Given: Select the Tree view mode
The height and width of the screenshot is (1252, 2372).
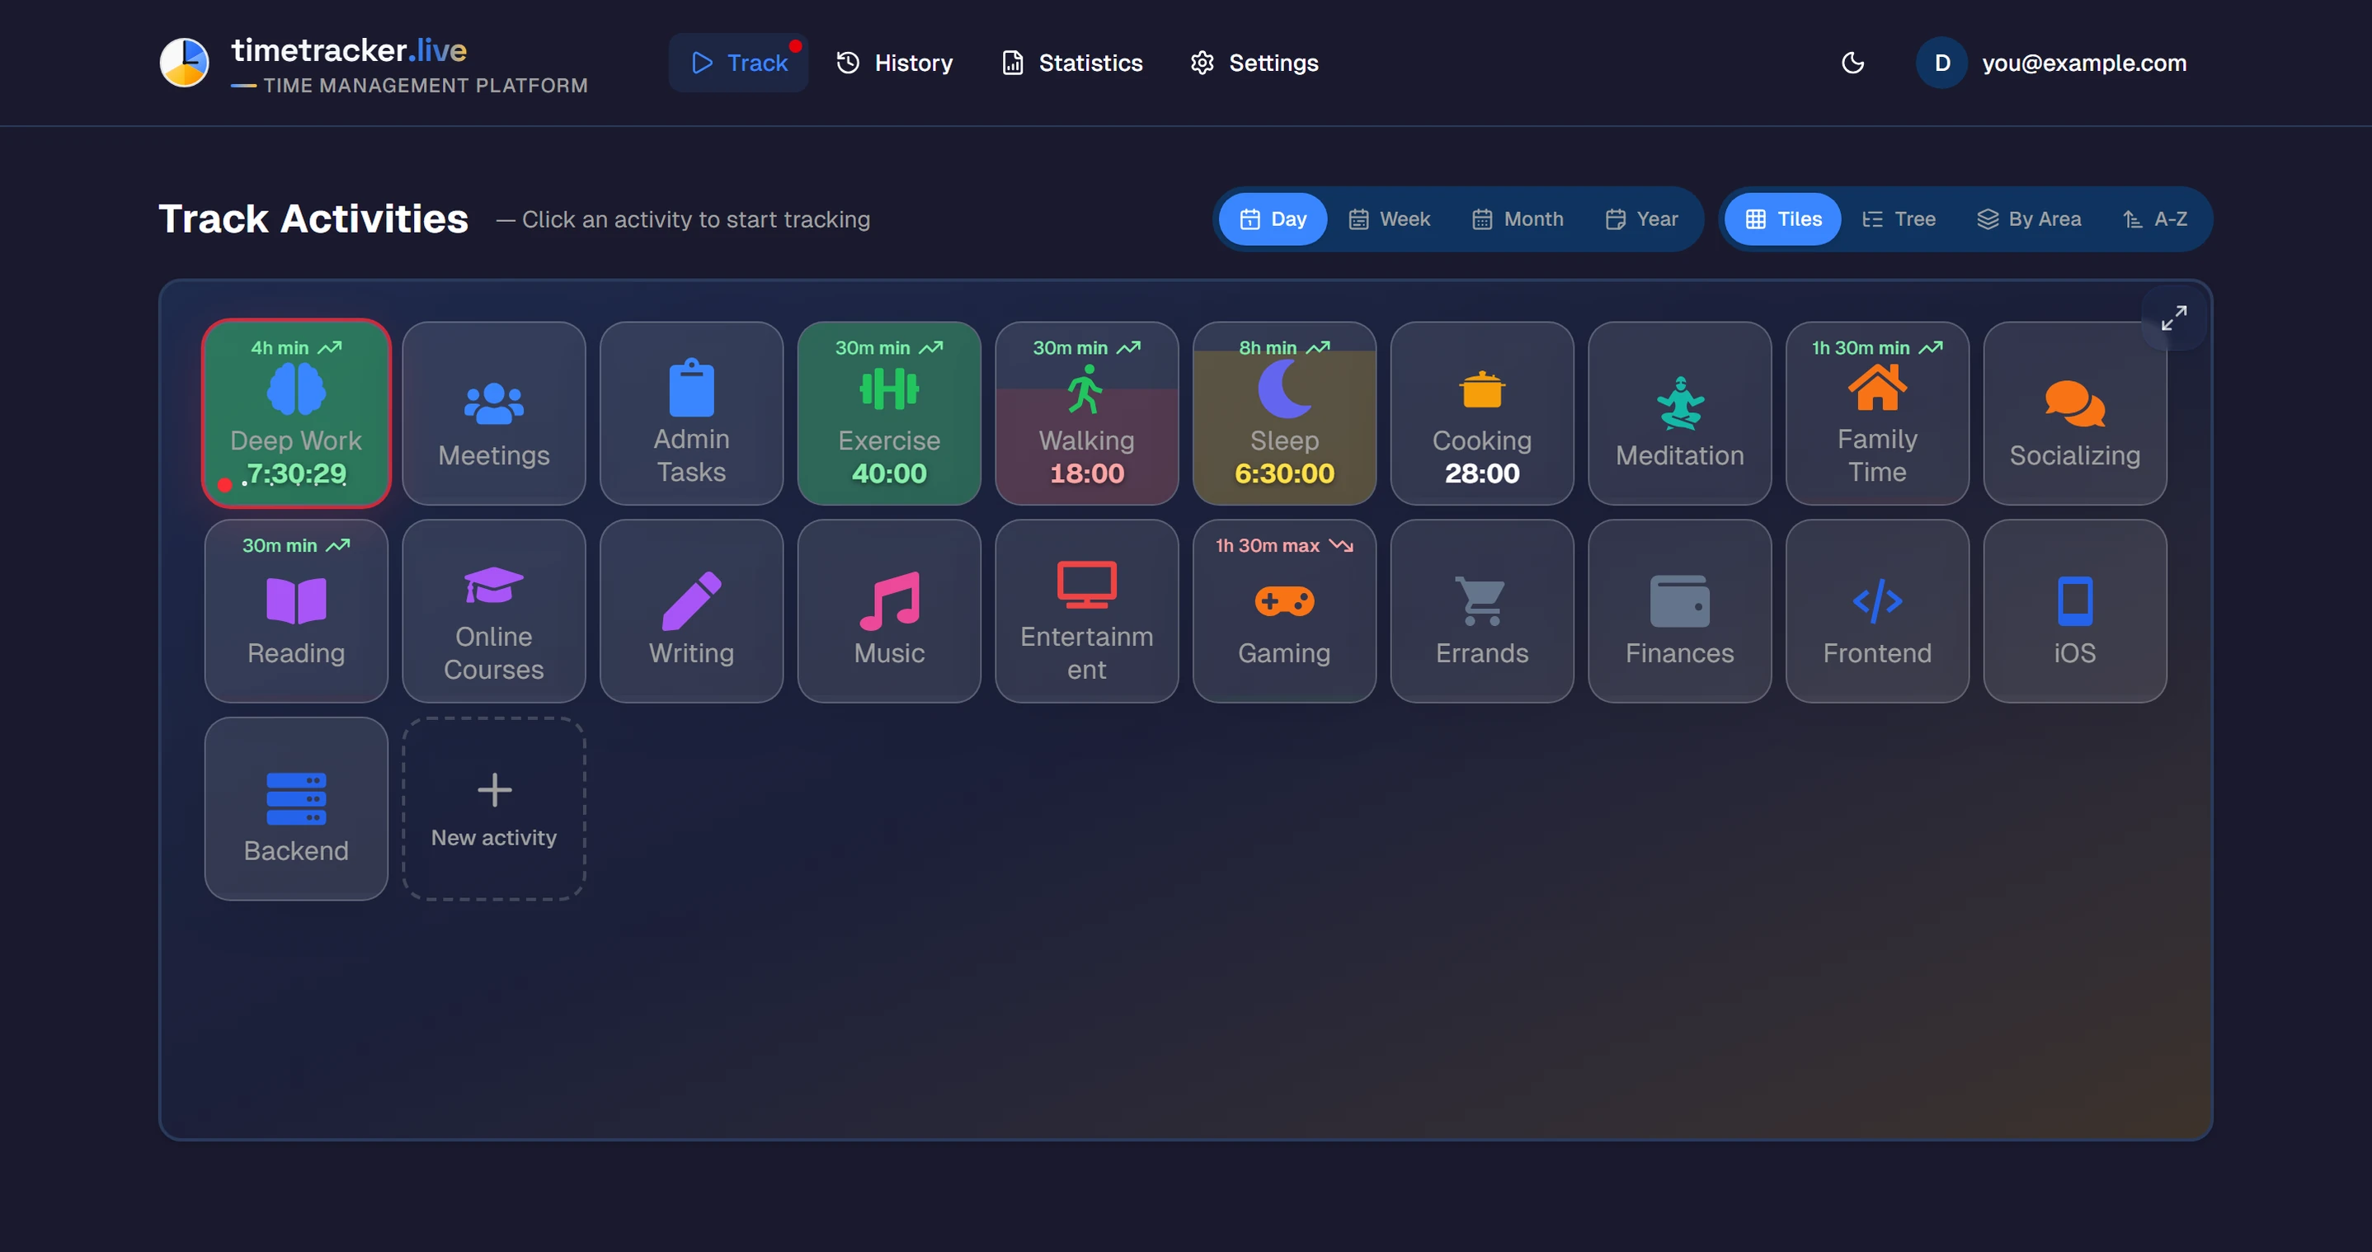Looking at the screenshot, I should point(1899,219).
